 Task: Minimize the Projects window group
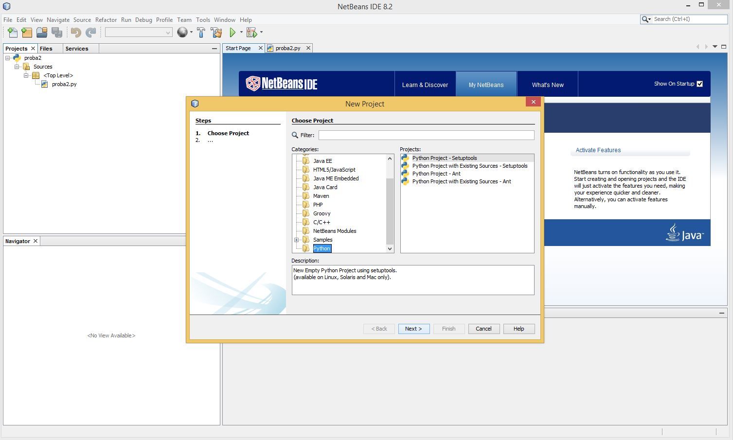[x=215, y=49]
